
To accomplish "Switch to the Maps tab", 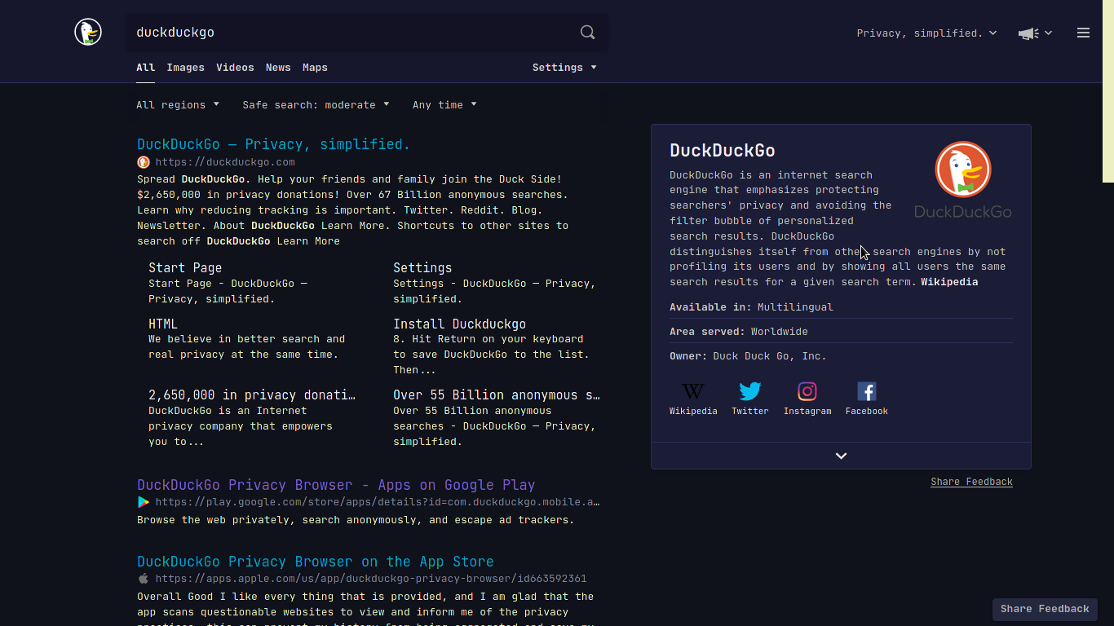I will [315, 68].
